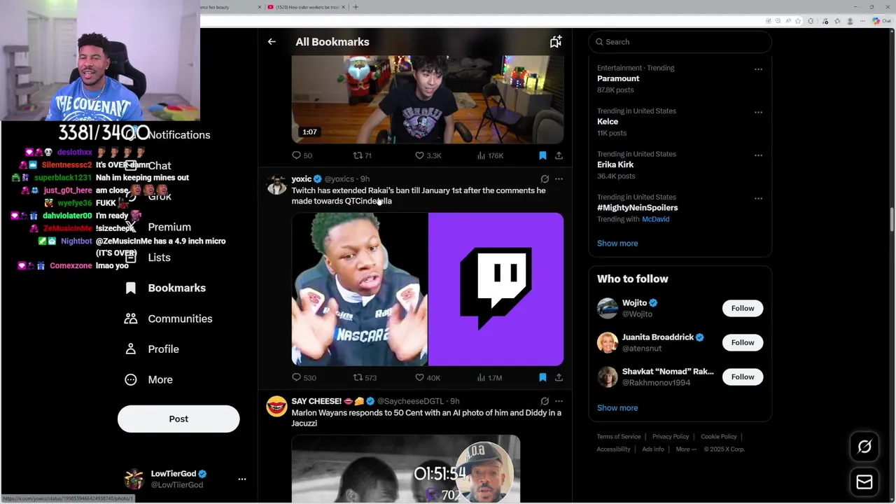Open more options on SAY CHEESE post
896x504 pixels.
[x=559, y=401]
